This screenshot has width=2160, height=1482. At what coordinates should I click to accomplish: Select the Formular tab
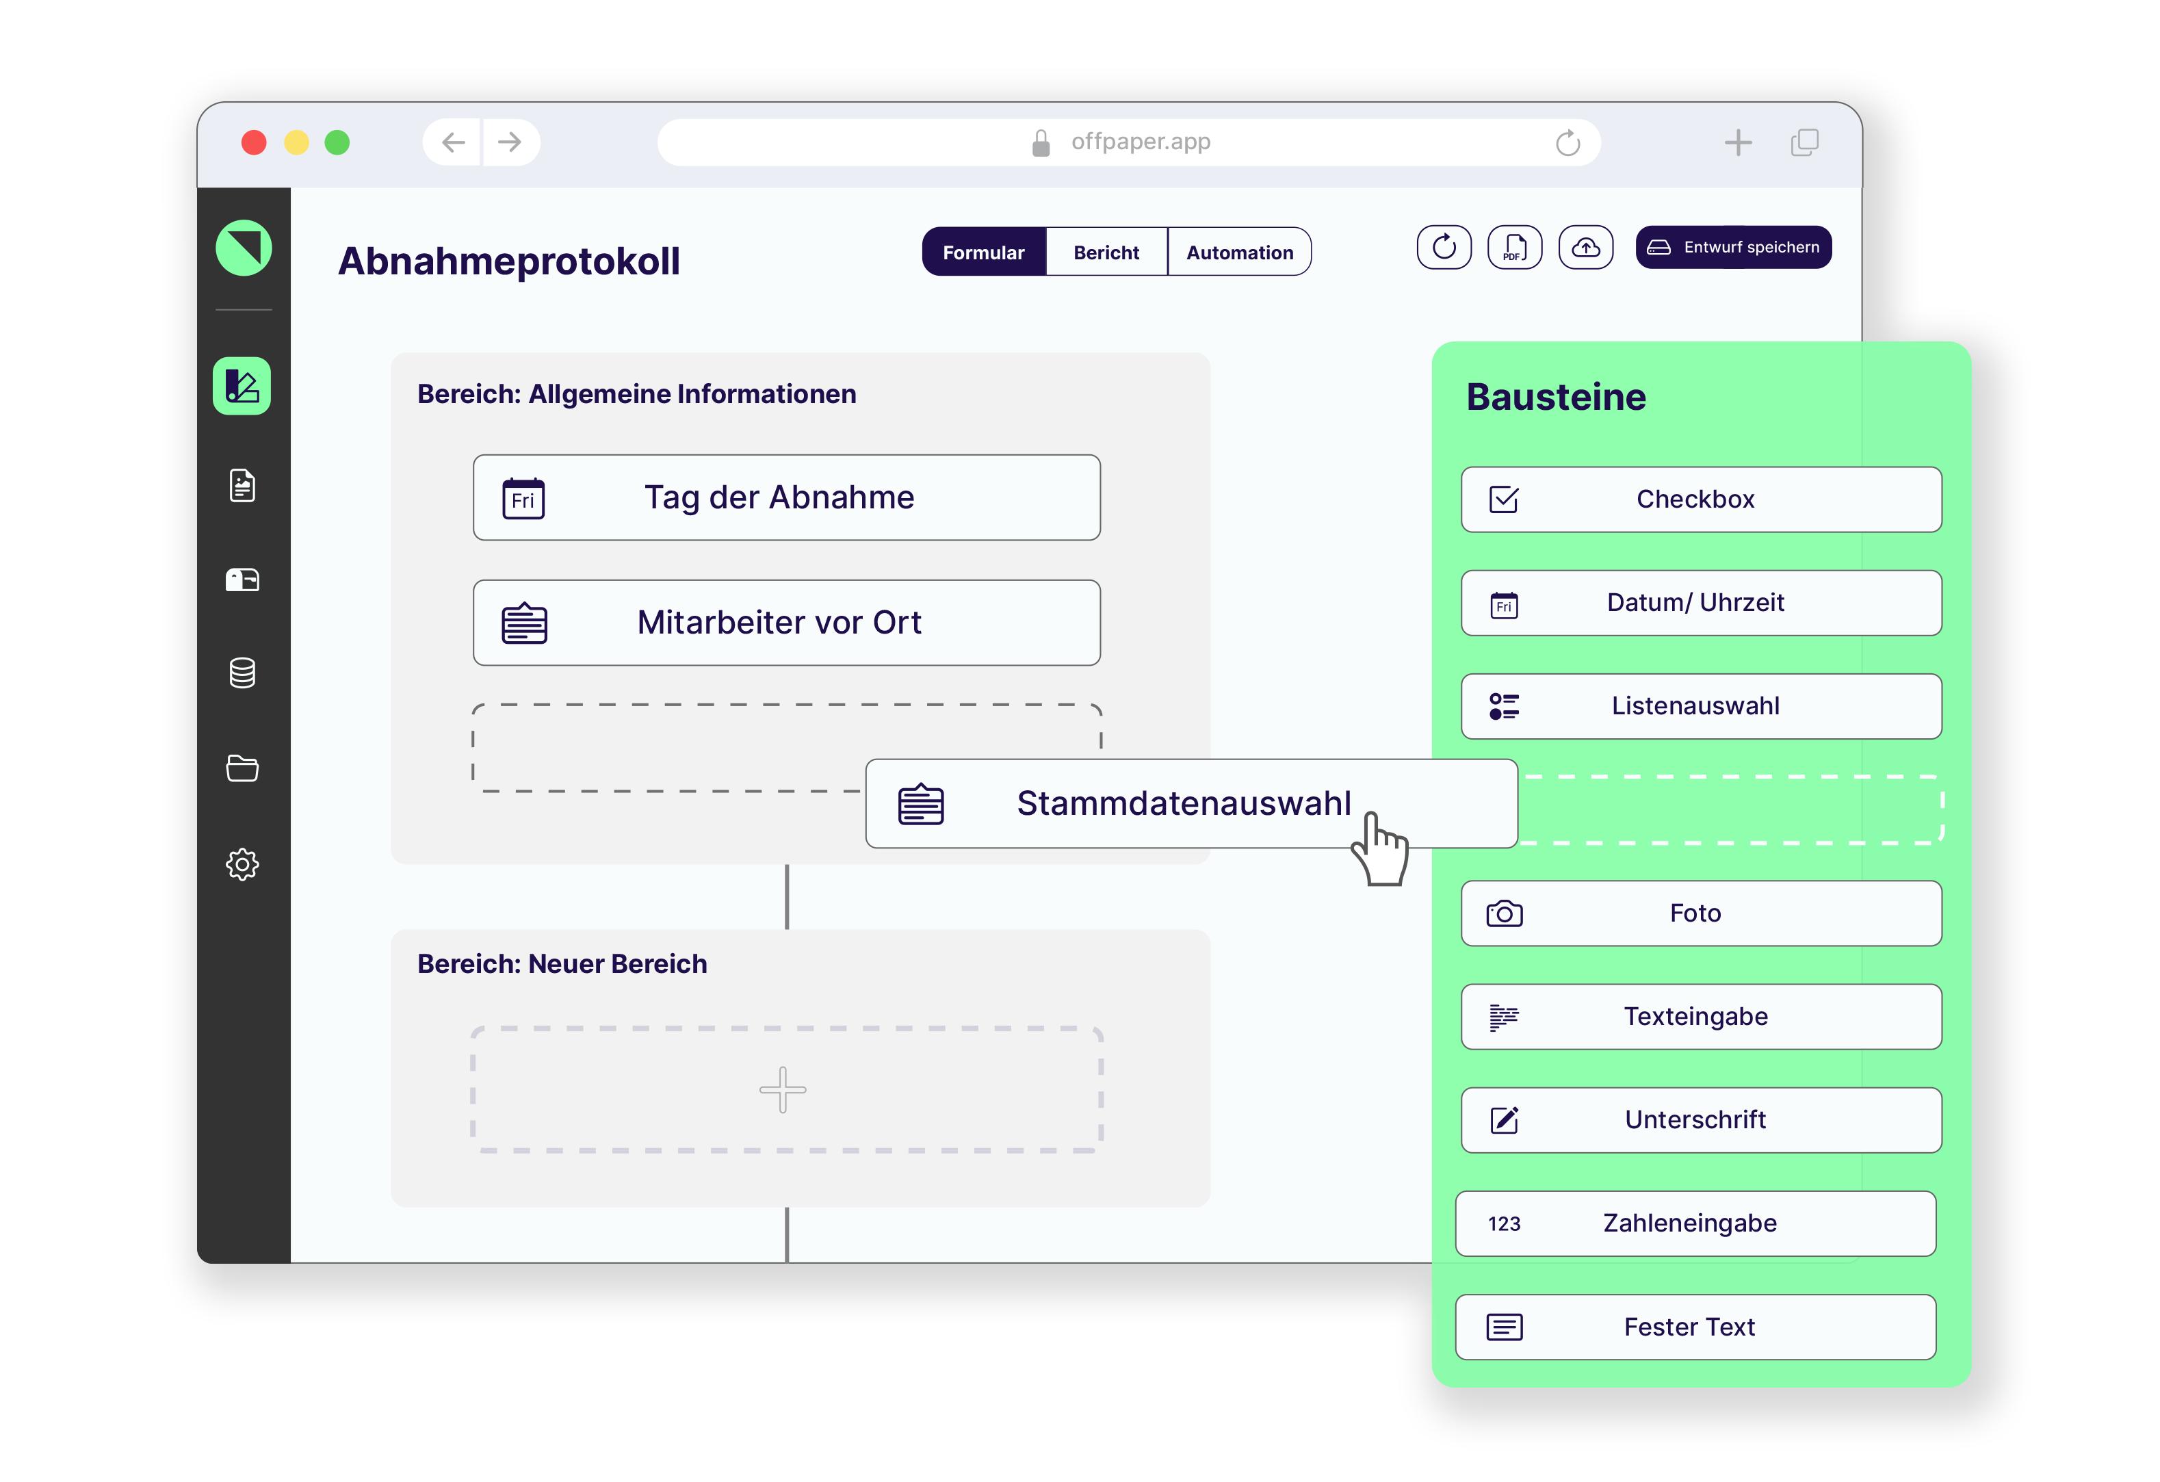click(983, 252)
